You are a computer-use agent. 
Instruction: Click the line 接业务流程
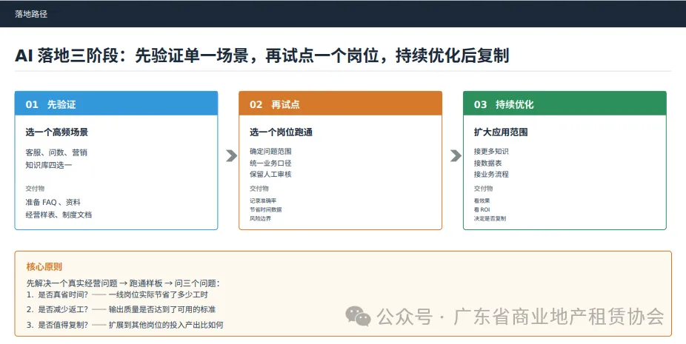pyautogui.click(x=491, y=174)
